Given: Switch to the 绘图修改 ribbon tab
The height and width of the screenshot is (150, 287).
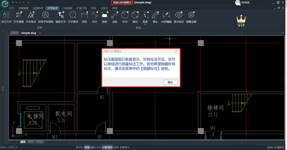Looking at the screenshot, I should [x=38, y=8].
